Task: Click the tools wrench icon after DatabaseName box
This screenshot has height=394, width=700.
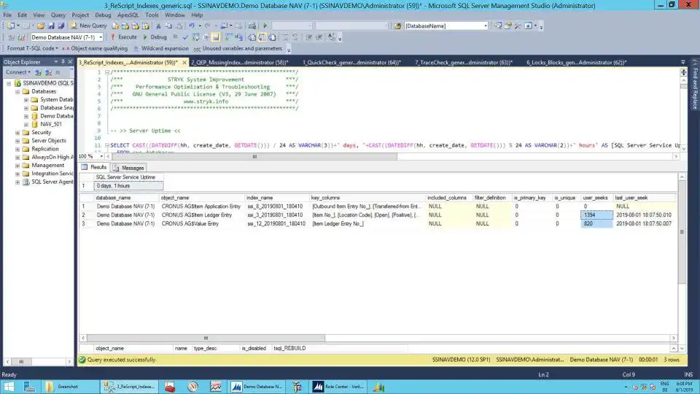Action: 518,26
